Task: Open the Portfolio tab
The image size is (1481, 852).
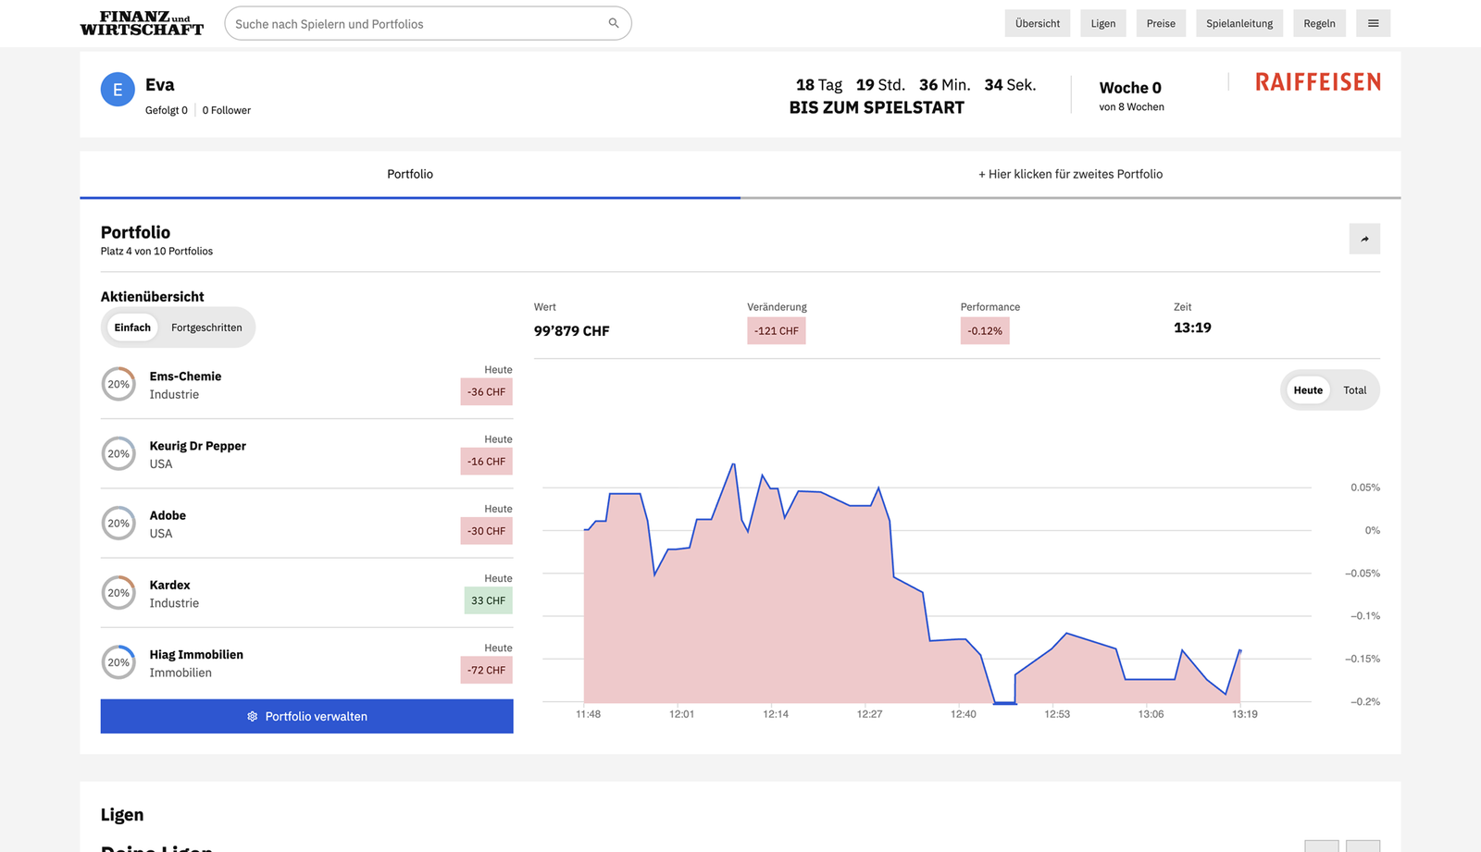Action: [410, 174]
